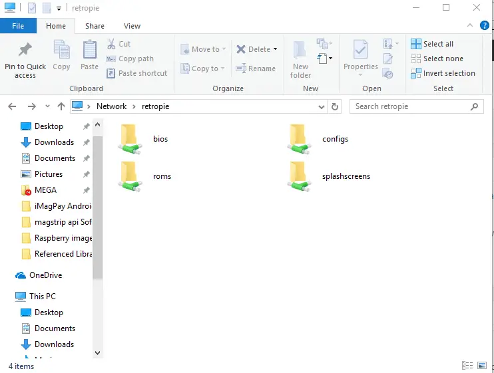
Task: Go up one level arrow
Action: pyautogui.click(x=61, y=106)
